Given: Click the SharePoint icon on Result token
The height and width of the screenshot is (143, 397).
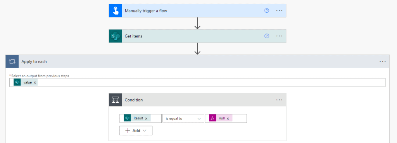Looking at the screenshot, I should (x=127, y=118).
